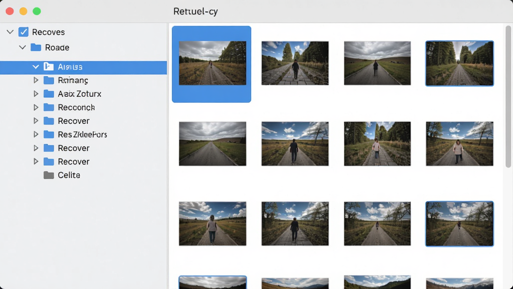The image size is (513, 289).
Task: Select the Aaıx Zoturx folder name
Action: click(x=80, y=94)
